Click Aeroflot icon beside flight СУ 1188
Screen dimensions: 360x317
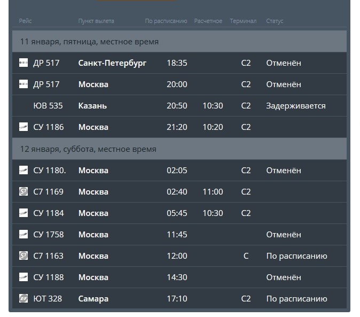click(24, 277)
